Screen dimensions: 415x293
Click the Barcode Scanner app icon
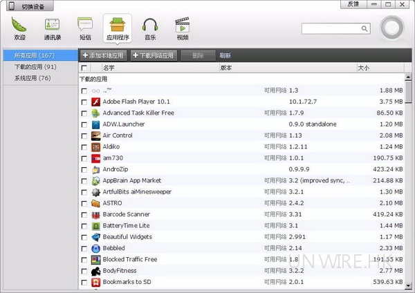(x=95, y=214)
